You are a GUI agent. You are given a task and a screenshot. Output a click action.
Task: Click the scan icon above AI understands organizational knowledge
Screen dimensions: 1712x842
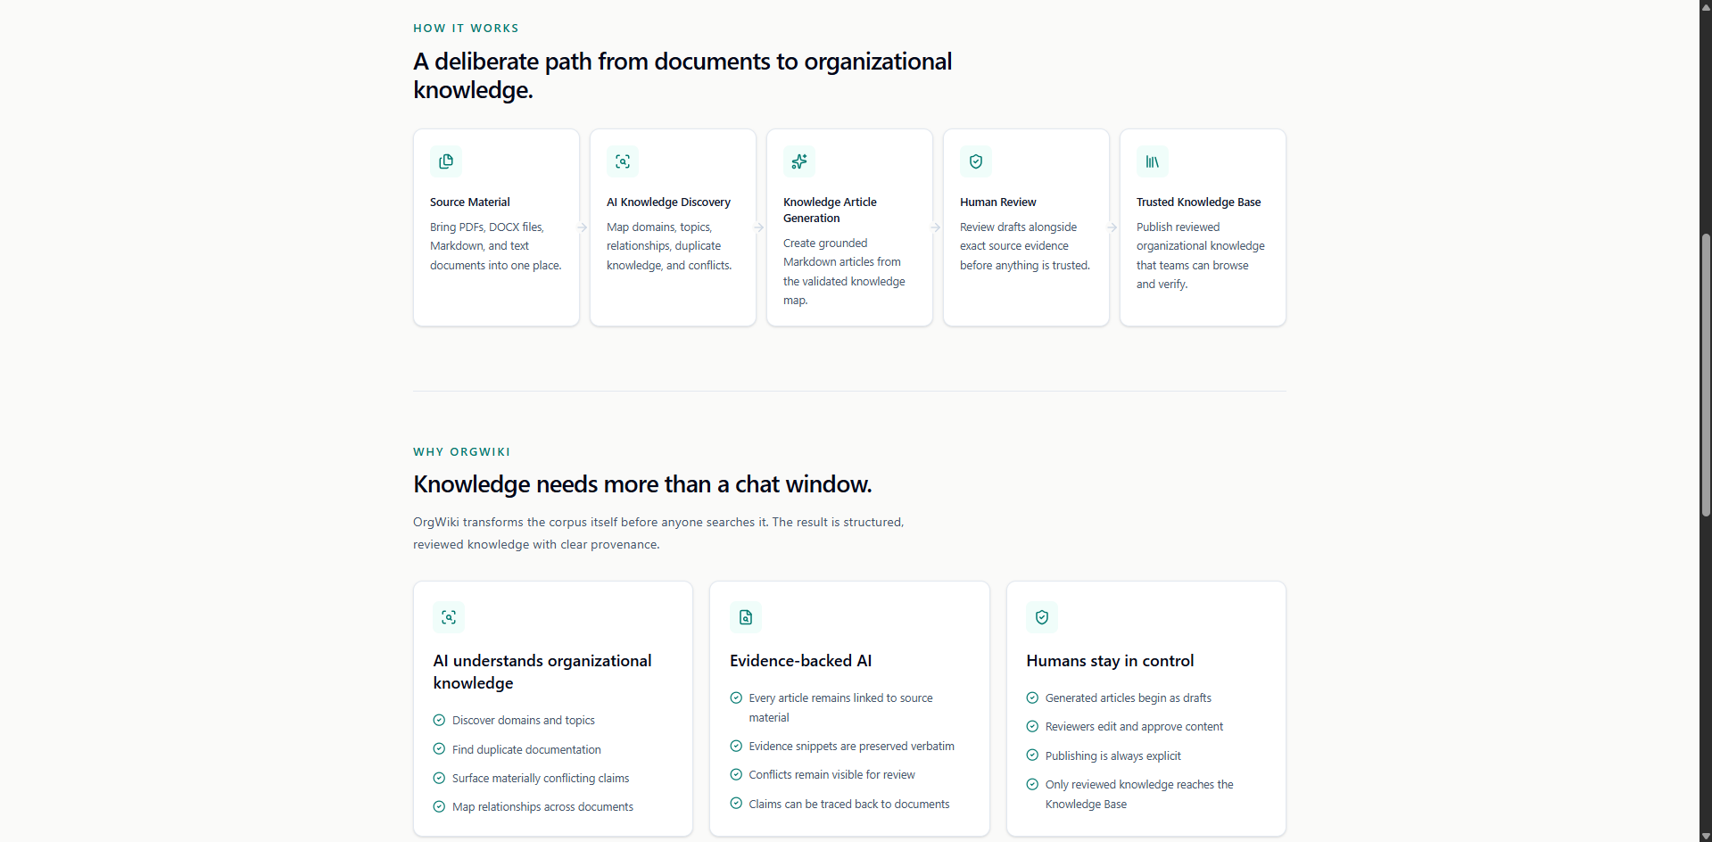coord(449,617)
